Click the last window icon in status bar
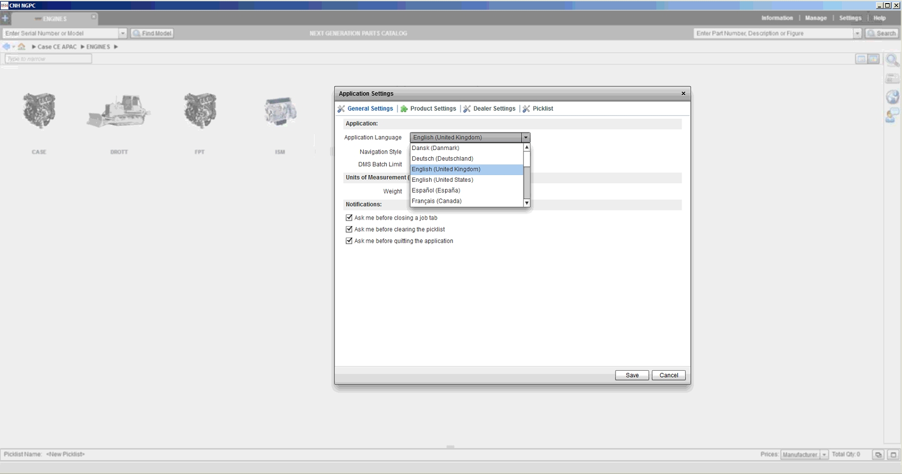The height and width of the screenshot is (474, 902). coord(893,455)
